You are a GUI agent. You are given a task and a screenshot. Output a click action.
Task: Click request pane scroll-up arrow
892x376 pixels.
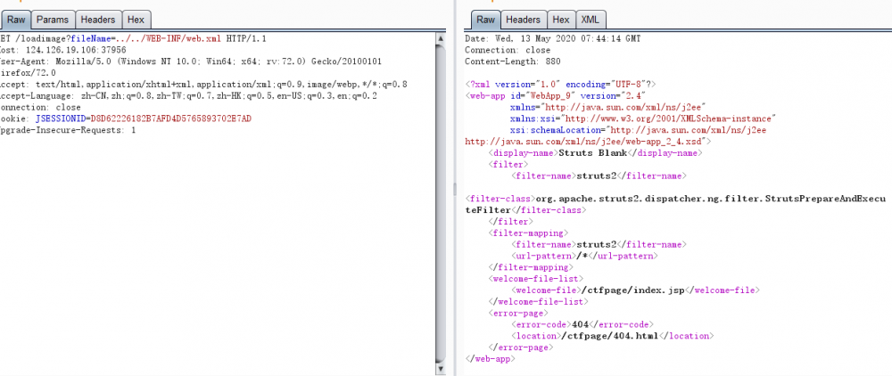click(x=441, y=38)
